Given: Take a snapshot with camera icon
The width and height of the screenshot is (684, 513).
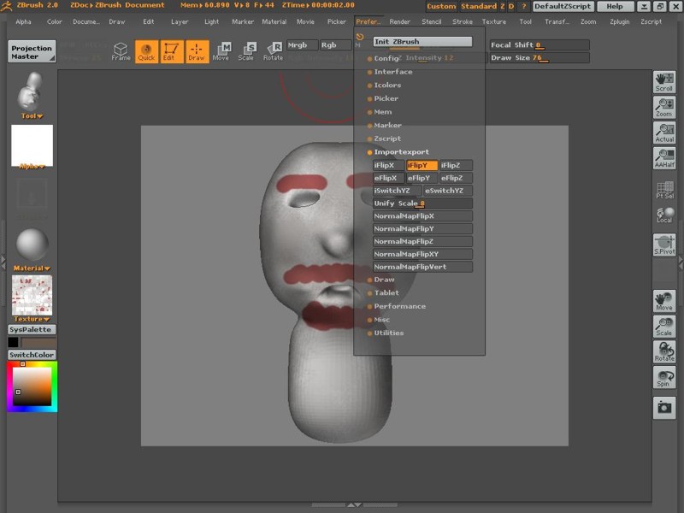Looking at the screenshot, I should point(664,408).
